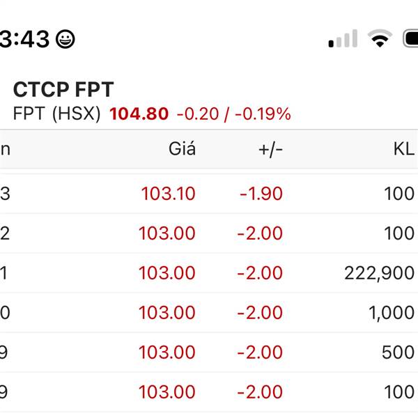Sort by the +/- column header
The width and height of the screenshot is (418, 418).
270,150
